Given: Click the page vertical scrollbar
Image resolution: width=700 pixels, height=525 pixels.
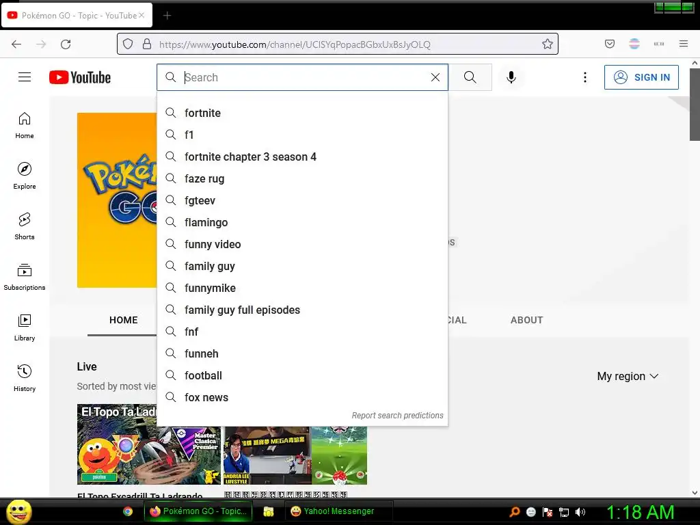Looking at the screenshot, I should (x=695, y=105).
